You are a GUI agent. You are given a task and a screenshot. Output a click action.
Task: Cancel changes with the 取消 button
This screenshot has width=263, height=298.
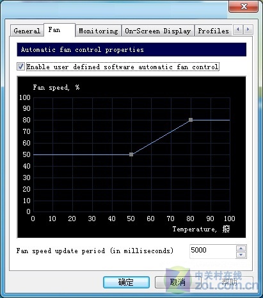point(178,282)
